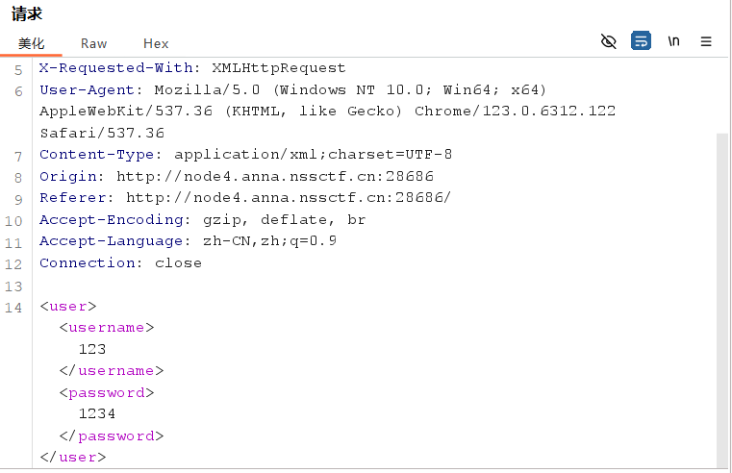
Task: Click the 请求 panel title
Action: pyautogui.click(x=27, y=13)
